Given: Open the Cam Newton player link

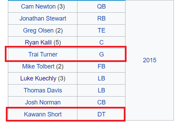Looking at the screenshot, I should tap(38, 7).
